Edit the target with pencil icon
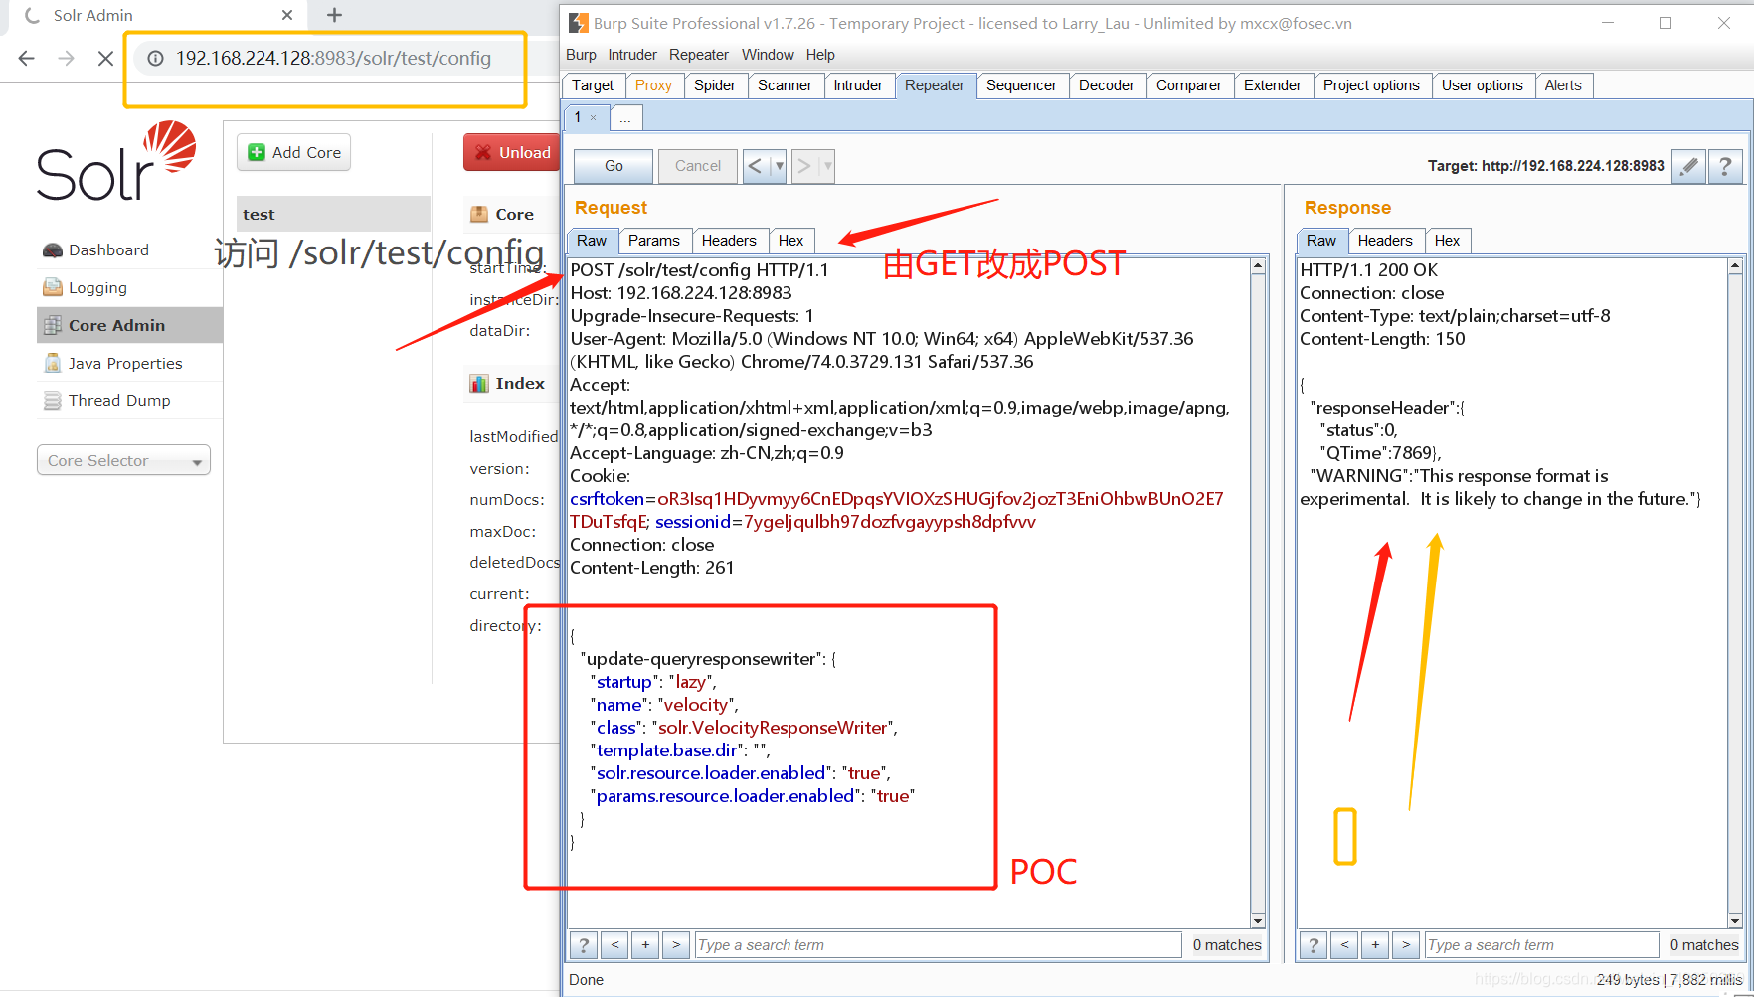 coord(1688,166)
